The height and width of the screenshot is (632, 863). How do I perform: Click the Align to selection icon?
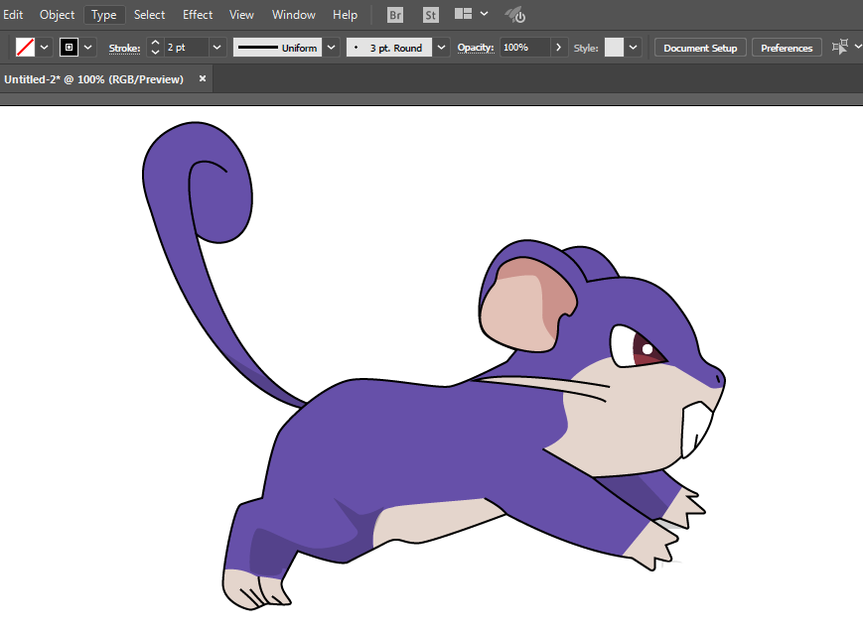point(840,48)
